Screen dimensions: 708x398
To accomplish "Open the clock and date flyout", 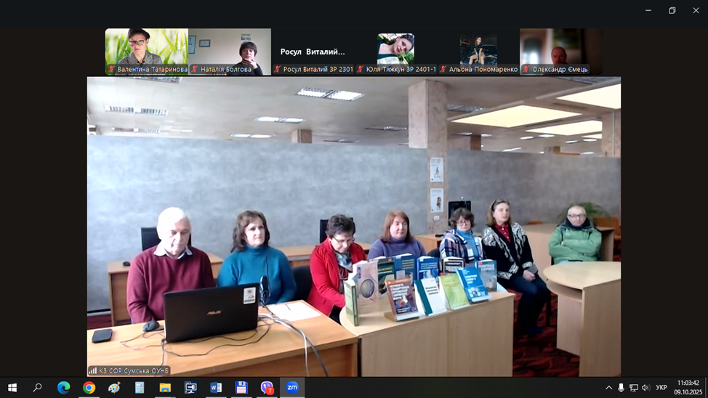I will pyautogui.click(x=688, y=388).
